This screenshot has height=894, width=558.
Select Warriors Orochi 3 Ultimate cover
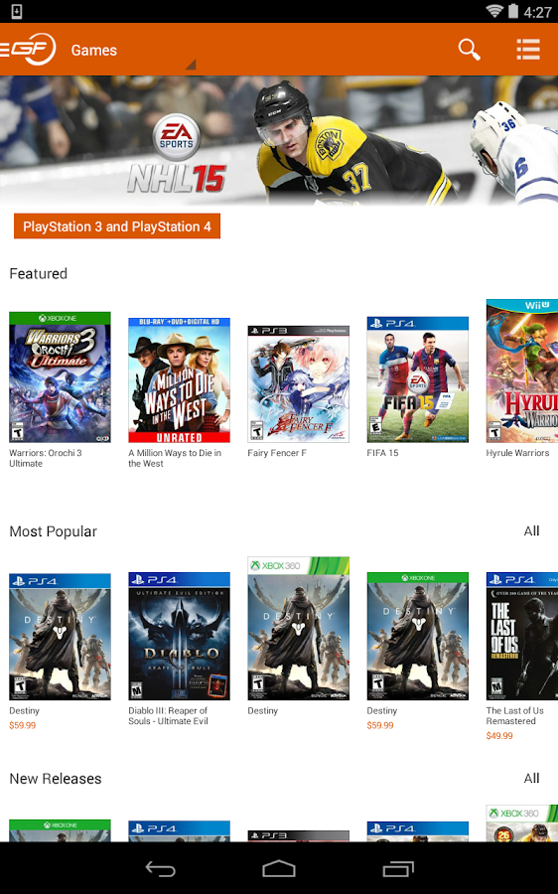coord(60,376)
